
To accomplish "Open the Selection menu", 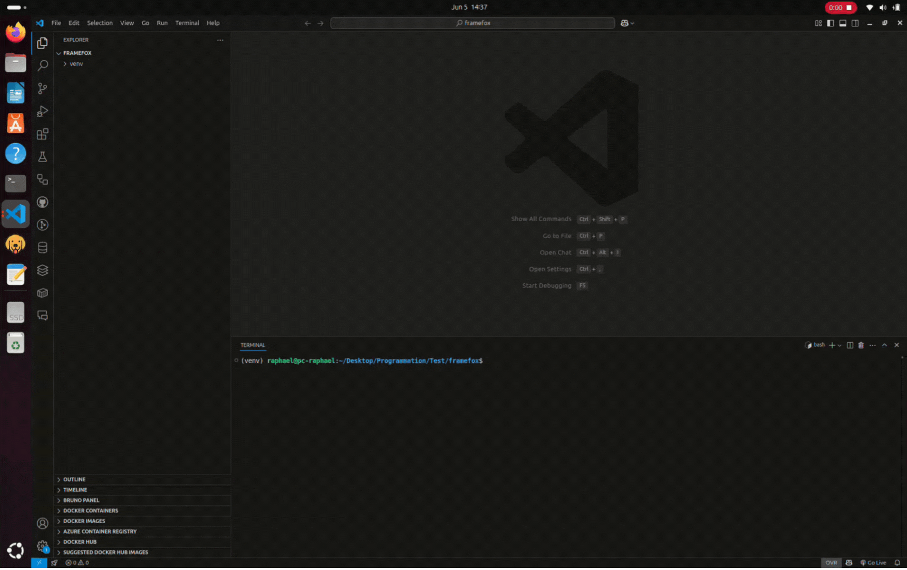I will 100,23.
